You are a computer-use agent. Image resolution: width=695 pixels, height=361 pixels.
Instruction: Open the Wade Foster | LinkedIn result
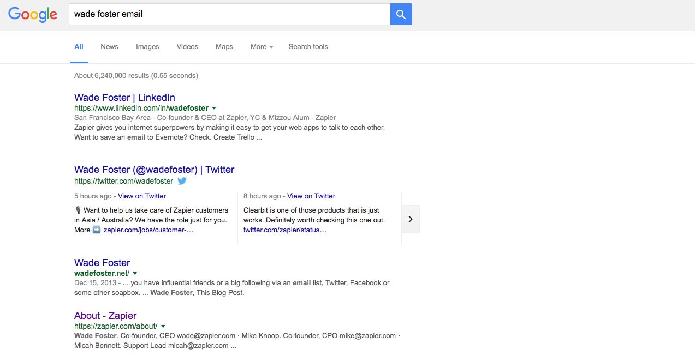[124, 98]
